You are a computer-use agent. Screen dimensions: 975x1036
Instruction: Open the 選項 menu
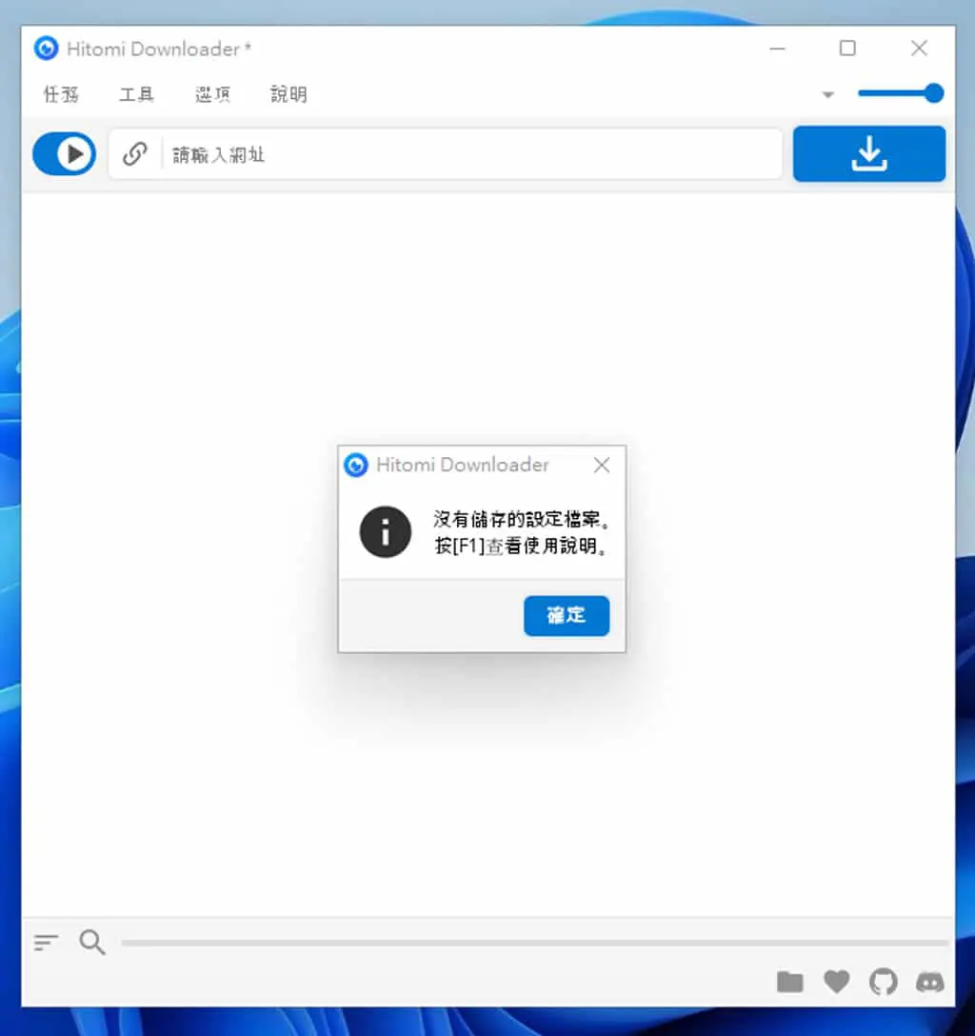pyautogui.click(x=212, y=94)
